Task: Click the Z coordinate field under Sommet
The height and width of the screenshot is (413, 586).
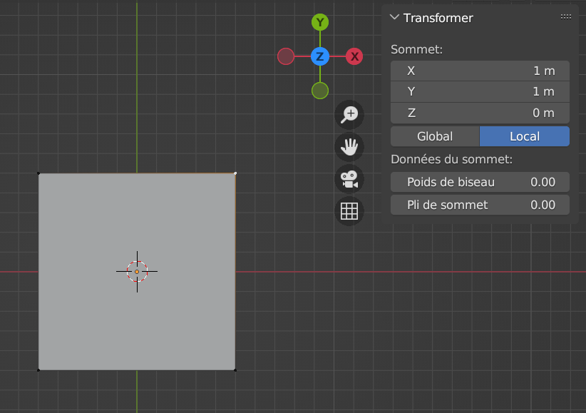Action: [480, 113]
